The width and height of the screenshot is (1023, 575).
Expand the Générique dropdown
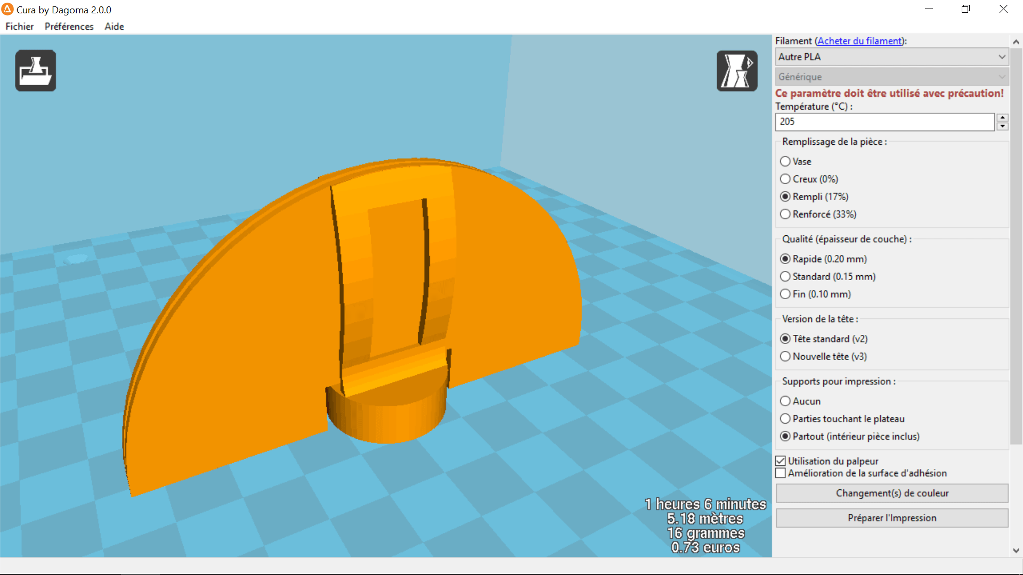(x=892, y=77)
